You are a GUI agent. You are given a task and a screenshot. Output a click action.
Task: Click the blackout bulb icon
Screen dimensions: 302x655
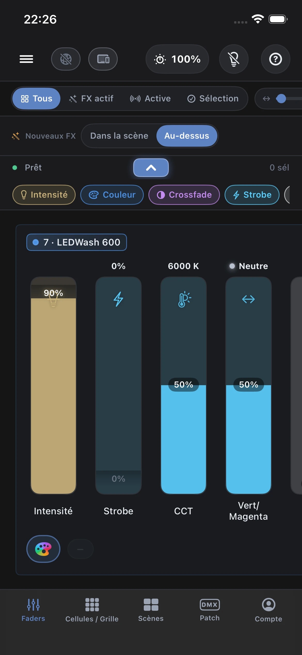pos(234,59)
